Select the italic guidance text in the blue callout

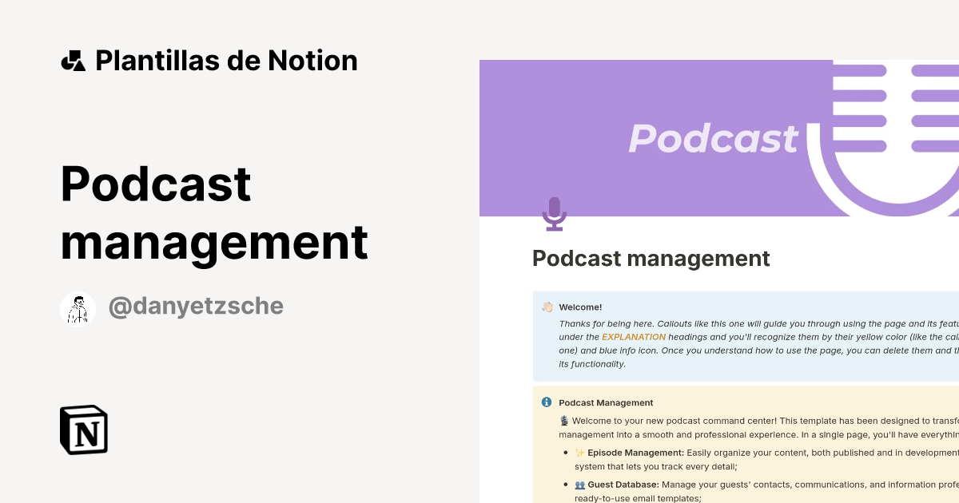tap(743, 343)
